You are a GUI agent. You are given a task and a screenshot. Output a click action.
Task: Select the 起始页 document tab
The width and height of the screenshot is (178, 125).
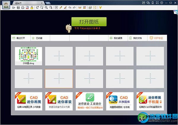(x=28, y=3)
